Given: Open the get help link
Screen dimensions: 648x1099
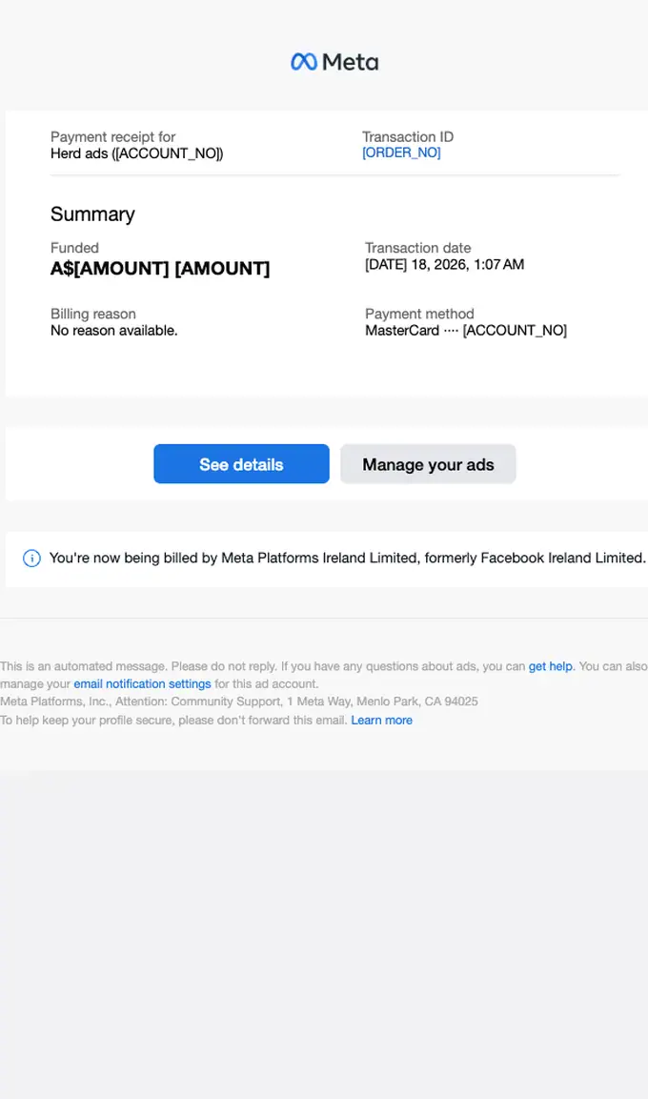Looking at the screenshot, I should click(x=550, y=666).
